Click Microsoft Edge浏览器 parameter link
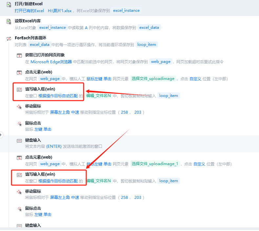259x231 pixels. point(51,62)
